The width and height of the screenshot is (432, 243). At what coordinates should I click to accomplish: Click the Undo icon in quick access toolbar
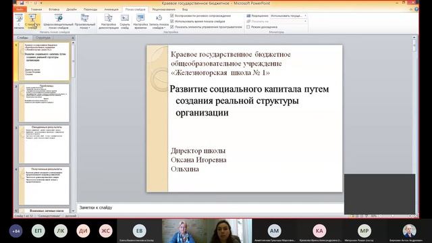pos(28,3)
